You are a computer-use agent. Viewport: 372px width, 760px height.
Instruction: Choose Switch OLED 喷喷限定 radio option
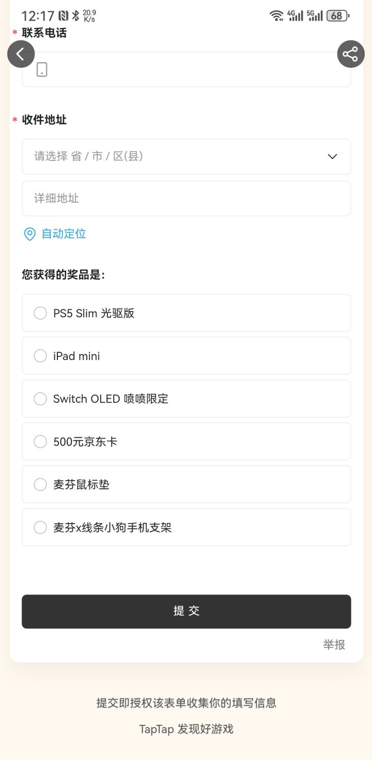click(40, 399)
